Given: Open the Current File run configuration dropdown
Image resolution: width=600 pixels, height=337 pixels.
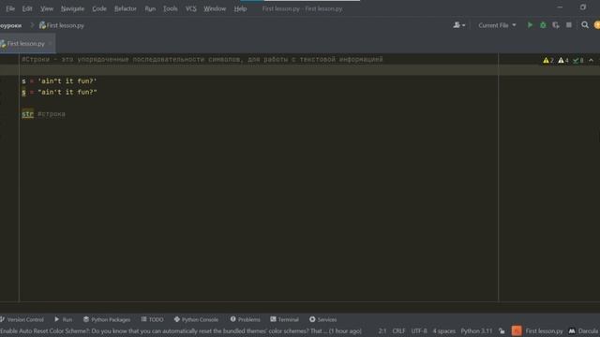Looking at the screenshot, I should [497, 25].
